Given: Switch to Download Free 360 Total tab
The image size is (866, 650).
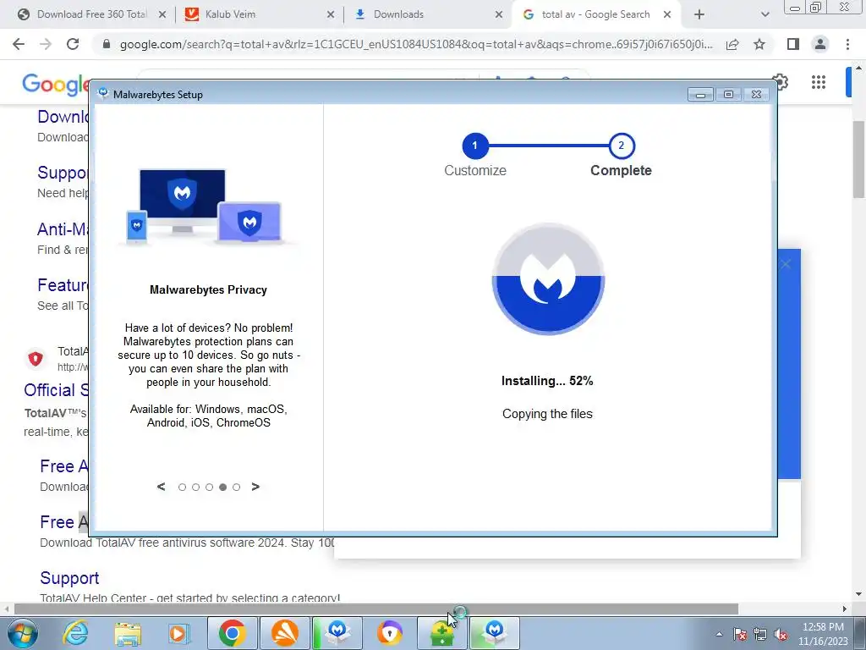Looking at the screenshot, I should point(91,14).
